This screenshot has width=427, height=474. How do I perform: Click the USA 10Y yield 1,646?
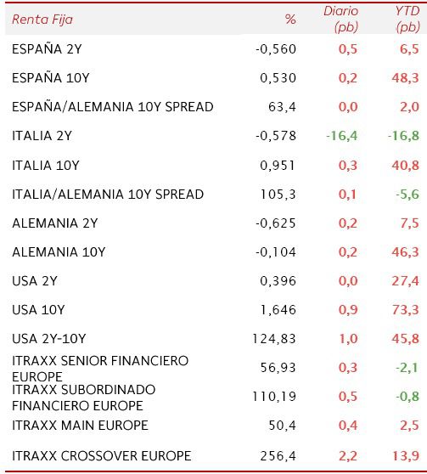278,310
